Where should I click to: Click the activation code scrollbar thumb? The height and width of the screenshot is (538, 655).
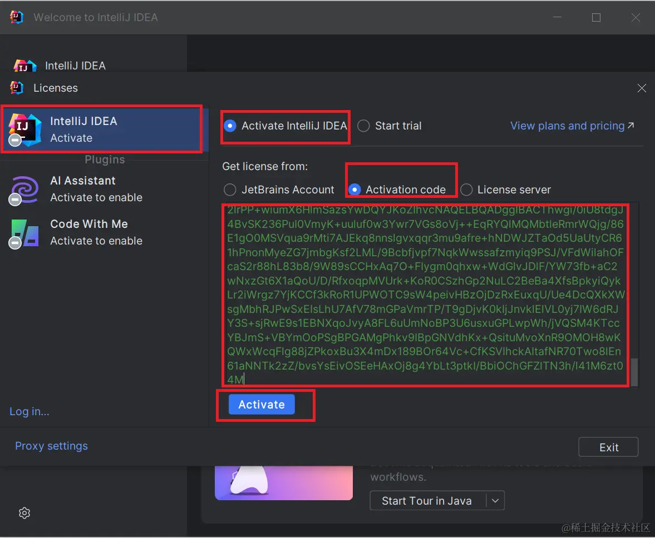pos(634,372)
